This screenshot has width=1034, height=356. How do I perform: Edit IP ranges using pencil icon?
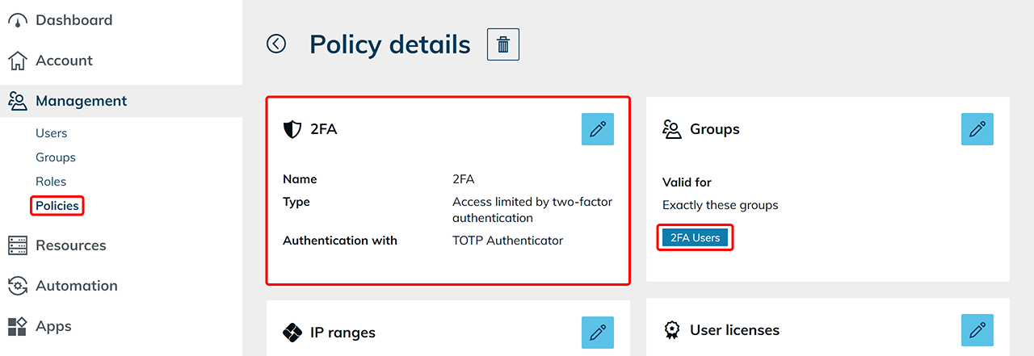click(597, 332)
